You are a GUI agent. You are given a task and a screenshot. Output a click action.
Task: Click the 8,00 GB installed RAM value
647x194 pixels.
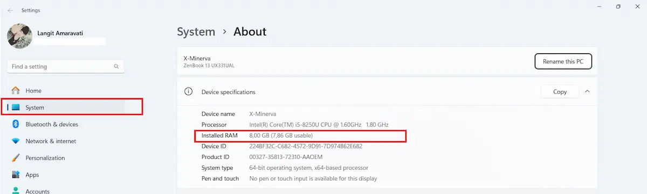pos(281,135)
